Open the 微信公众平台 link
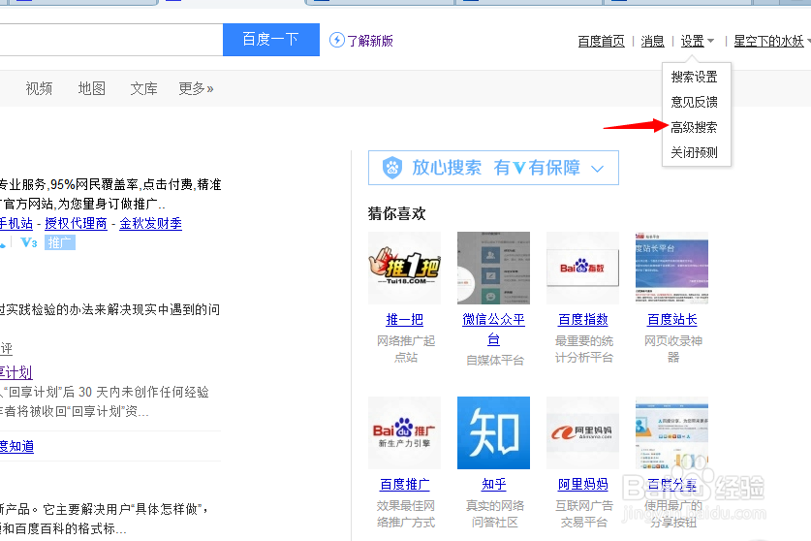 (493, 330)
